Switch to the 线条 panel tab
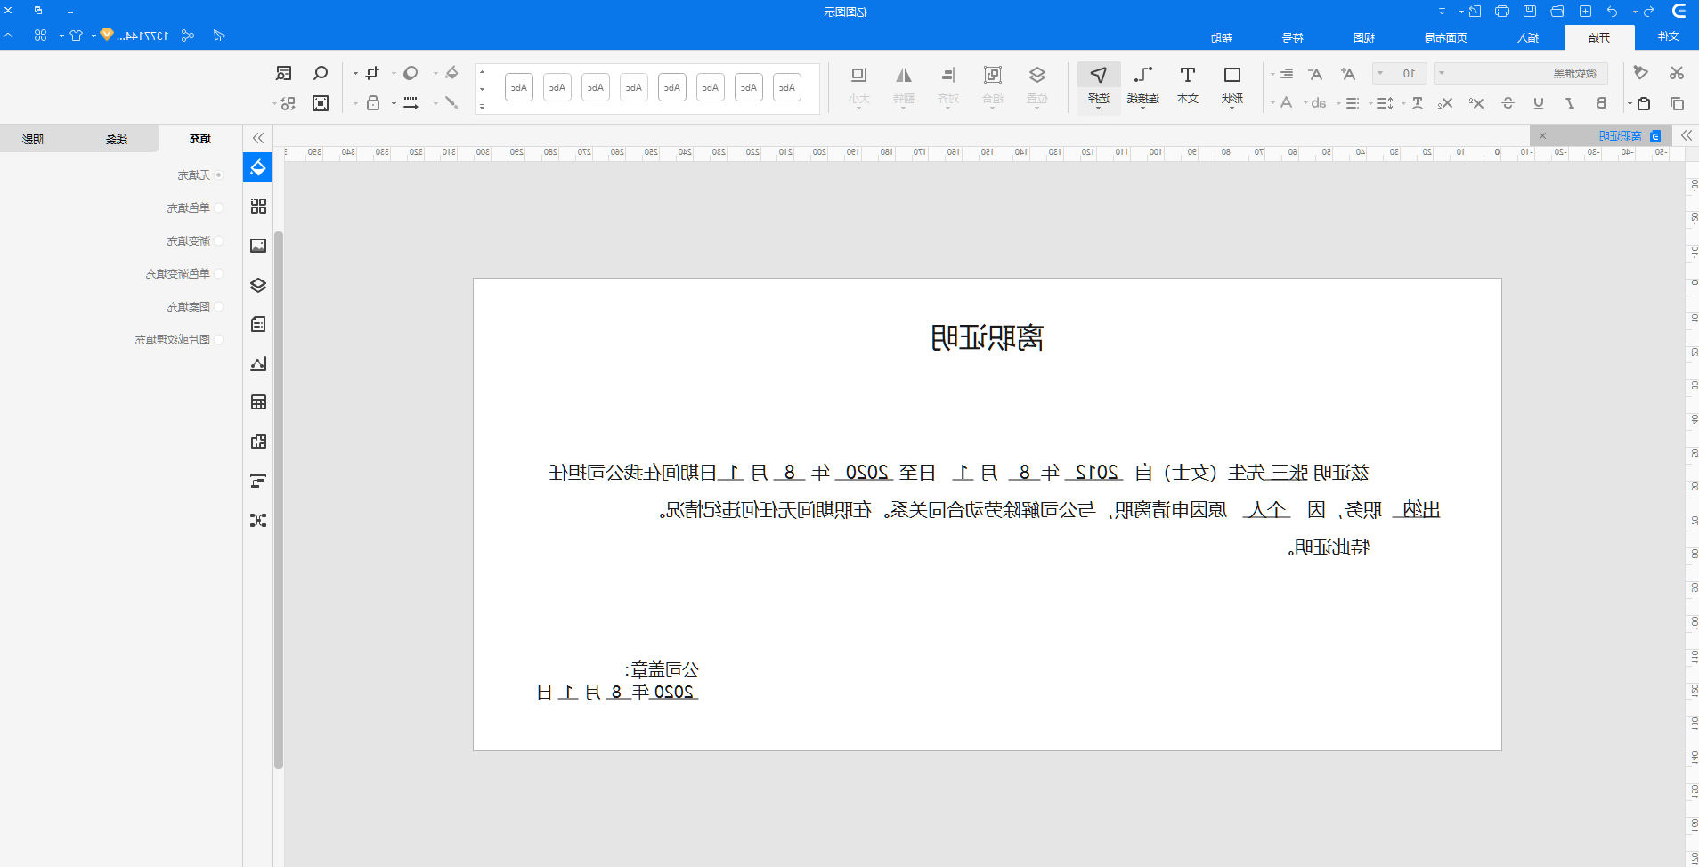1699x867 pixels. click(117, 139)
